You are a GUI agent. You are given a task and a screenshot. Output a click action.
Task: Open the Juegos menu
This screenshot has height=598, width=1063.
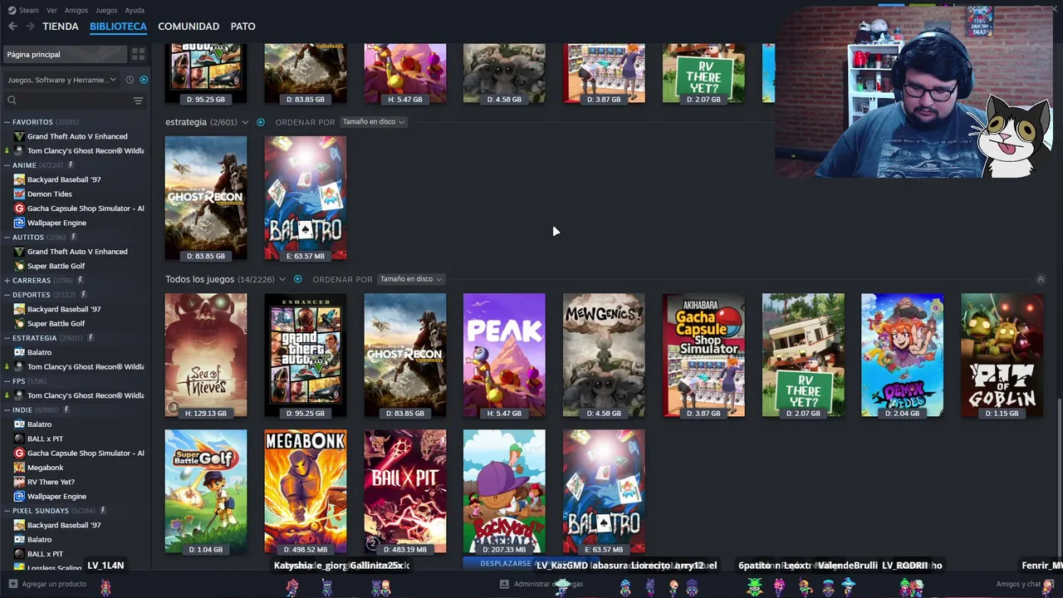[x=106, y=10]
